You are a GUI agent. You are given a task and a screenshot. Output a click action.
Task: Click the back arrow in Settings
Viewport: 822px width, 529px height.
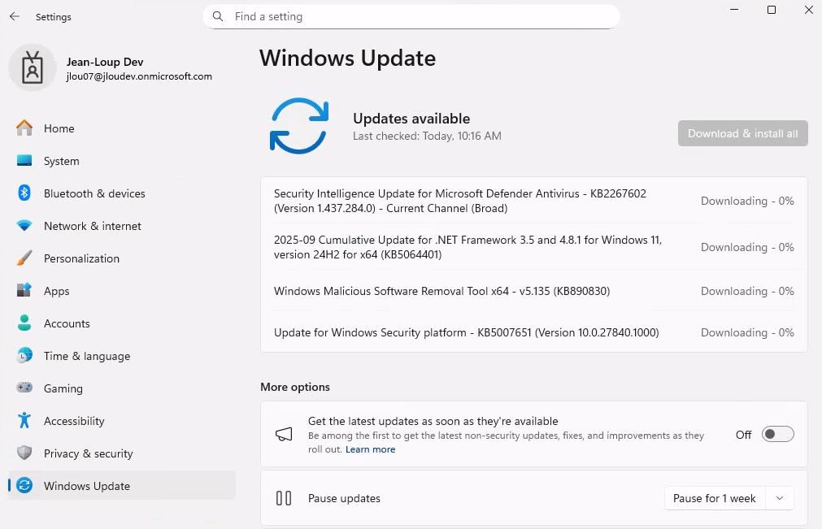click(15, 16)
